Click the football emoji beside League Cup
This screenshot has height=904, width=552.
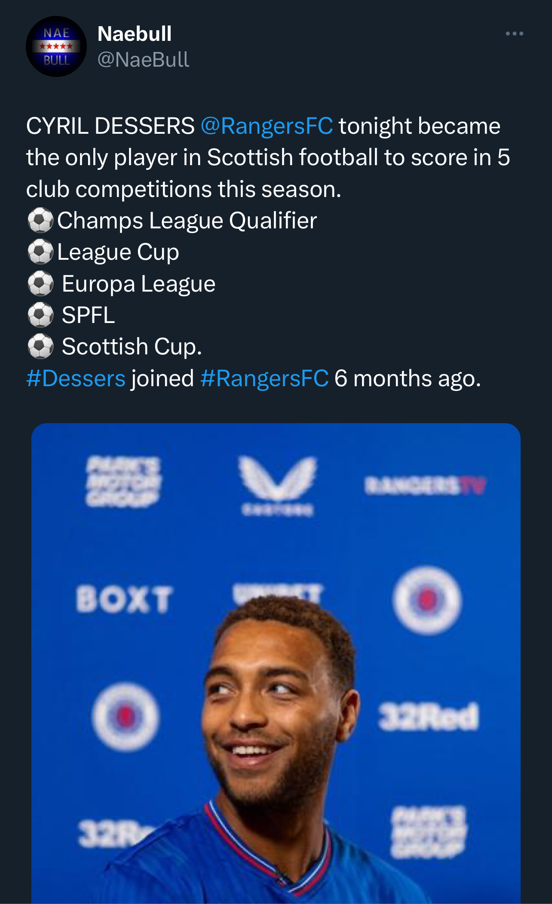40,252
